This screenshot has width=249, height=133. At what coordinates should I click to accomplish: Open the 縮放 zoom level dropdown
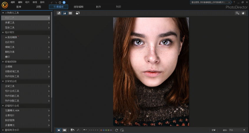(237, 130)
